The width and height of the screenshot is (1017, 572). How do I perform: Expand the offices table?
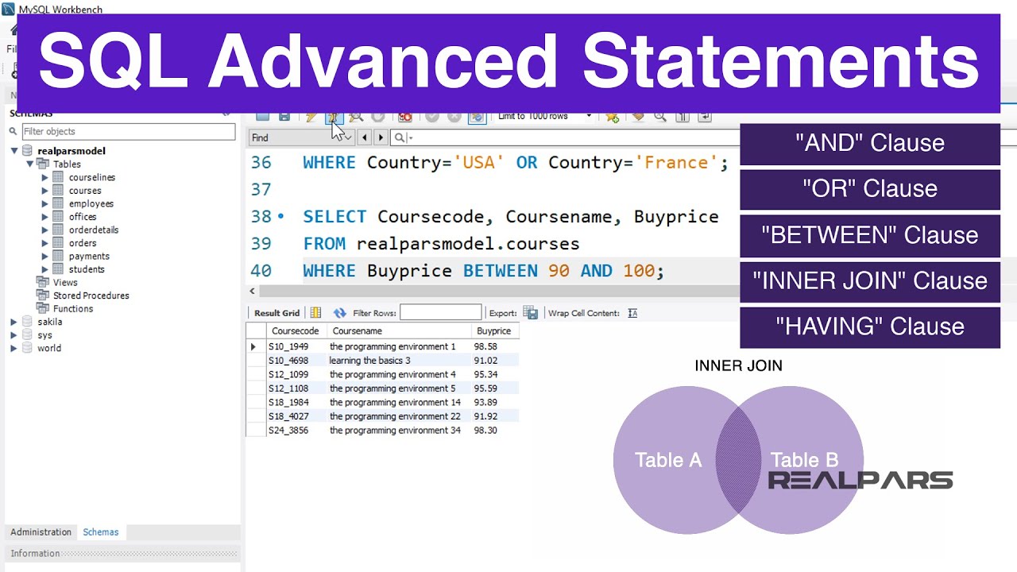45,217
